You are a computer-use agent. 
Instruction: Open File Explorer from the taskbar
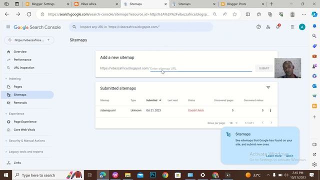128,175
